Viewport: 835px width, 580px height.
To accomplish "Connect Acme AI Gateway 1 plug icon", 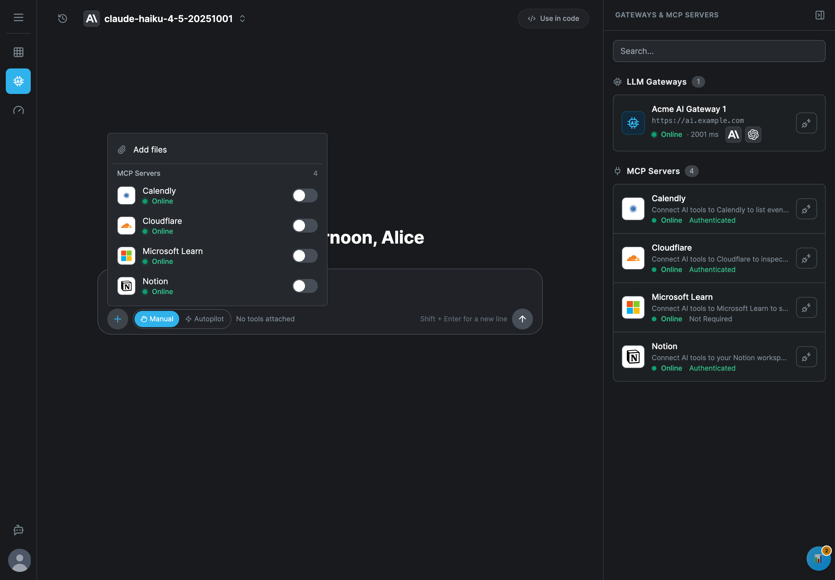I will (x=806, y=123).
